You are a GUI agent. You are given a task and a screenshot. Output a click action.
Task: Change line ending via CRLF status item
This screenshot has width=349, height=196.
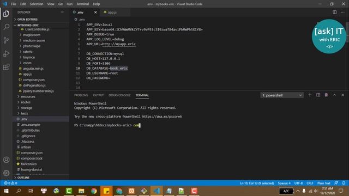tap(310, 183)
